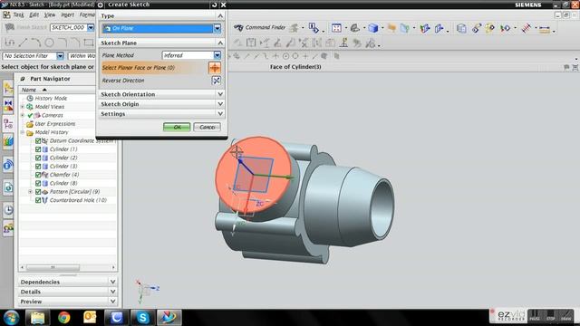Expand the Sketch Origin section

[161, 104]
